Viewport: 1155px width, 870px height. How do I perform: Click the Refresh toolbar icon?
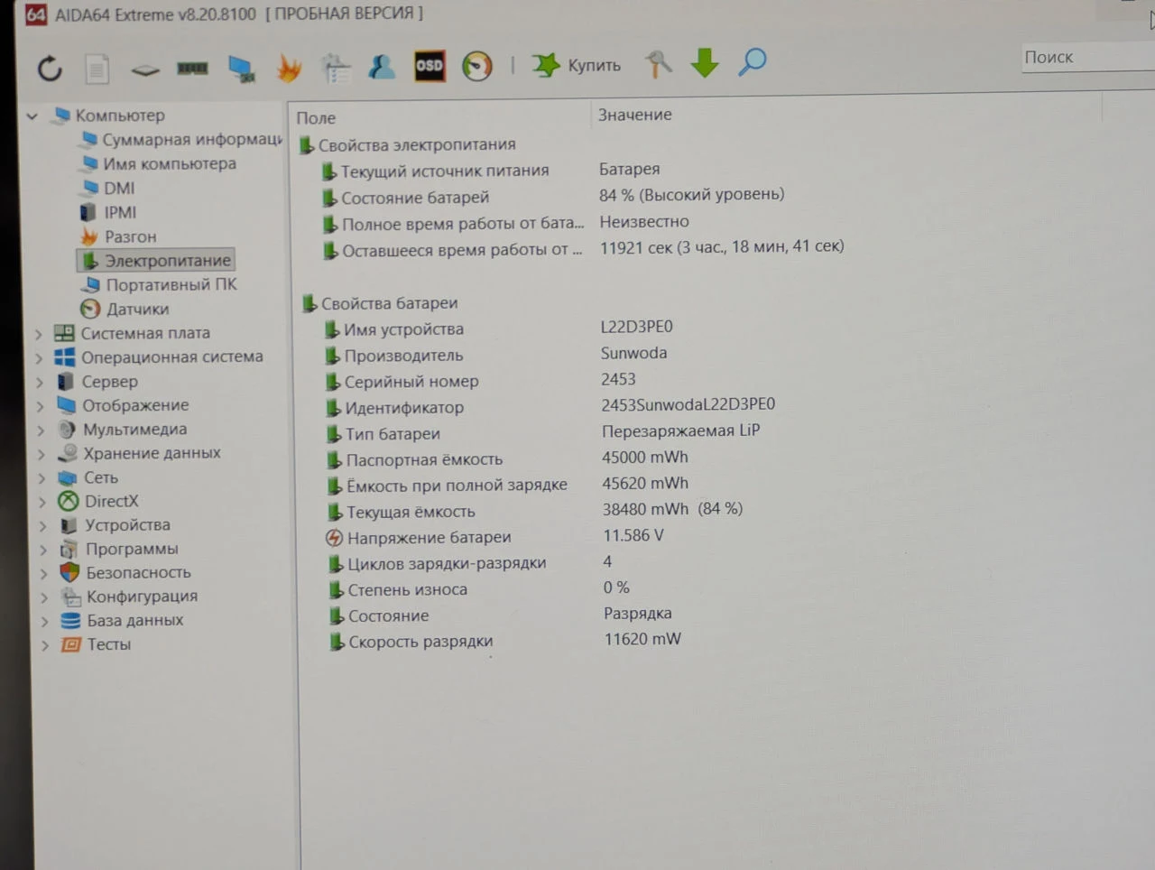pyautogui.click(x=50, y=68)
